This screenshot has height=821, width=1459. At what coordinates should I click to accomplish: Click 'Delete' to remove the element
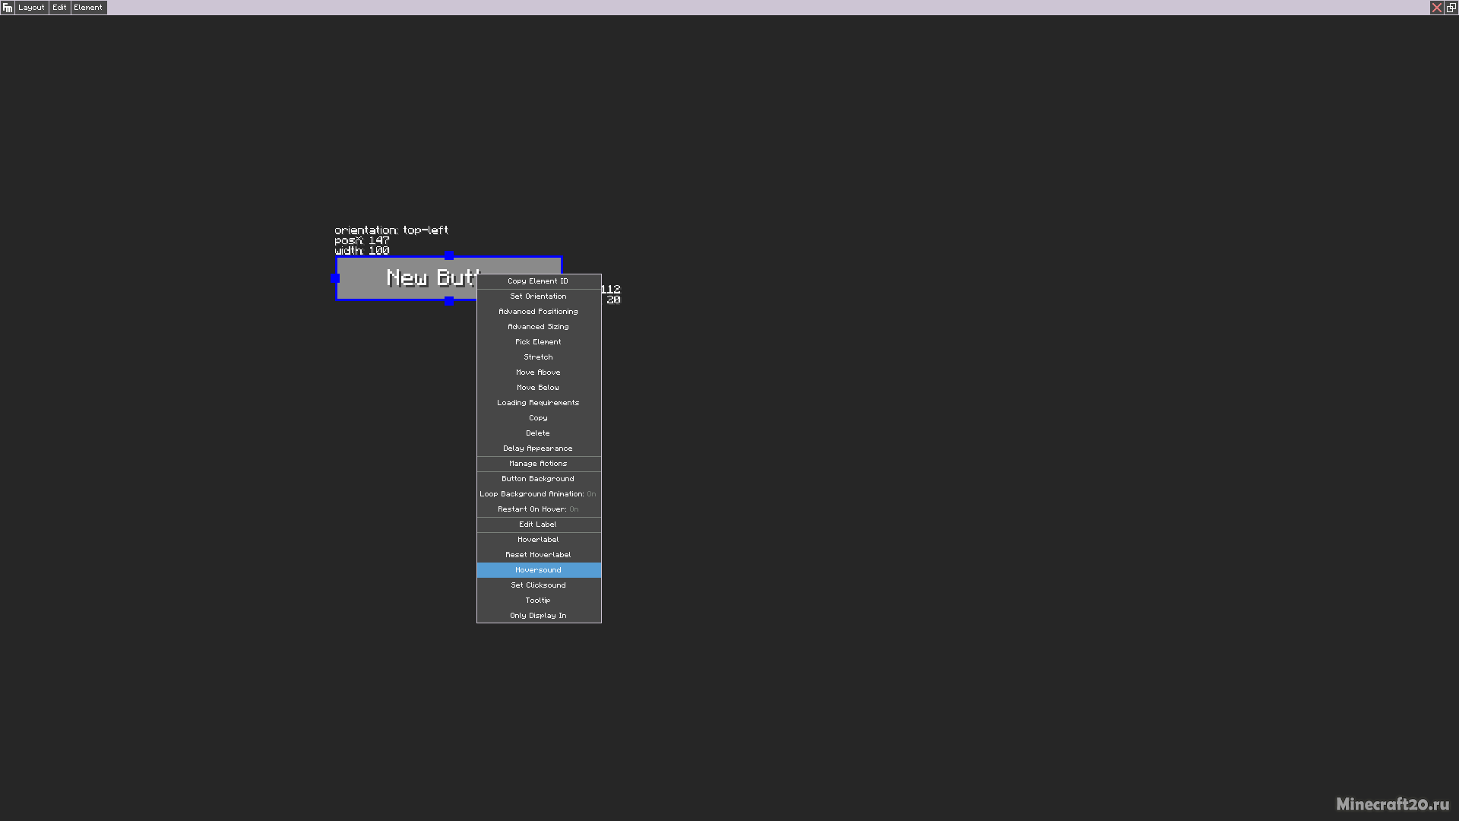tap(538, 432)
